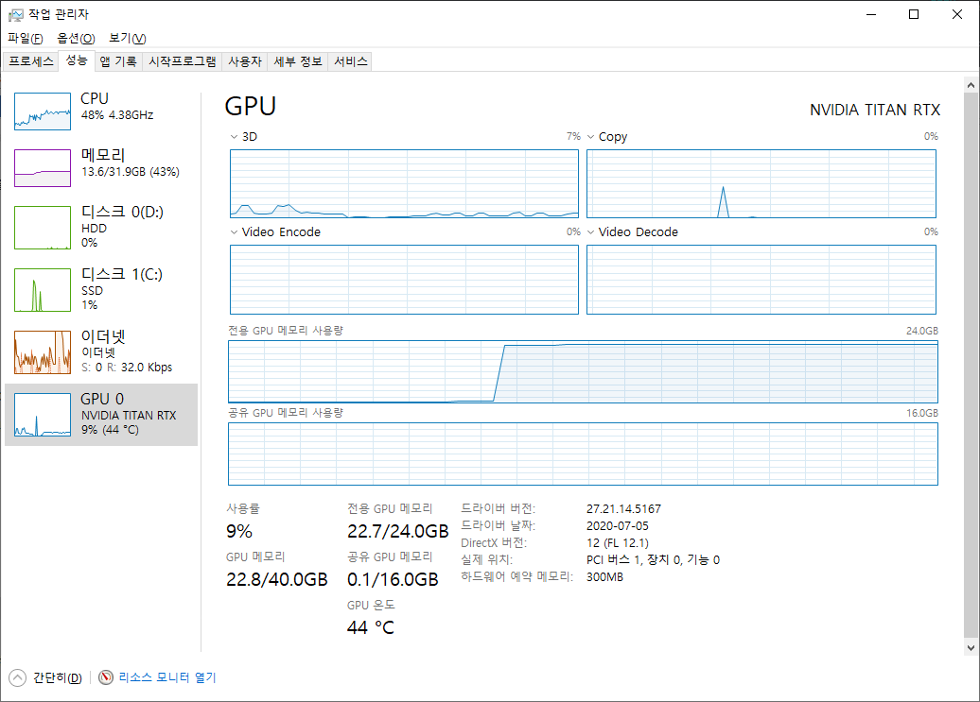Click the scrollbar down arrow
The width and height of the screenshot is (980, 702).
[x=971, y=648]
